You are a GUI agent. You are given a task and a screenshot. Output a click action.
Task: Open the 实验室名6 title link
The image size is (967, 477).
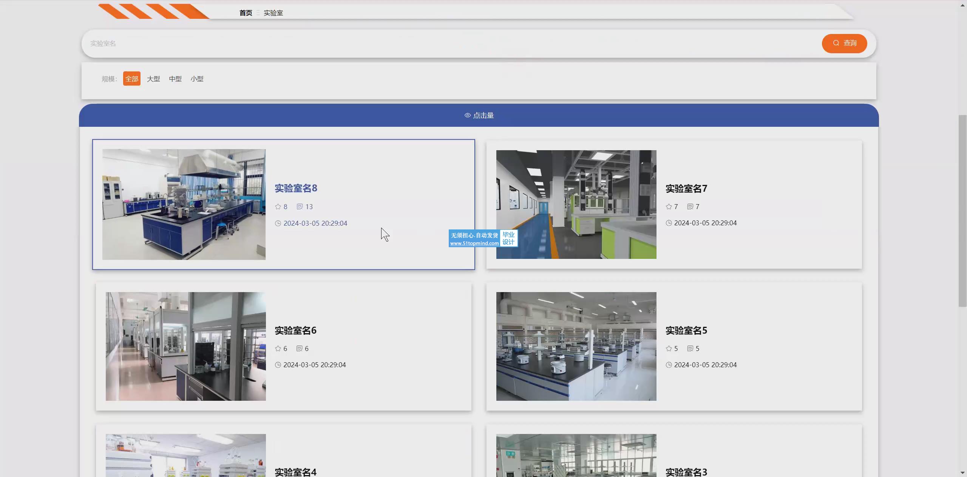coord(296,331)
